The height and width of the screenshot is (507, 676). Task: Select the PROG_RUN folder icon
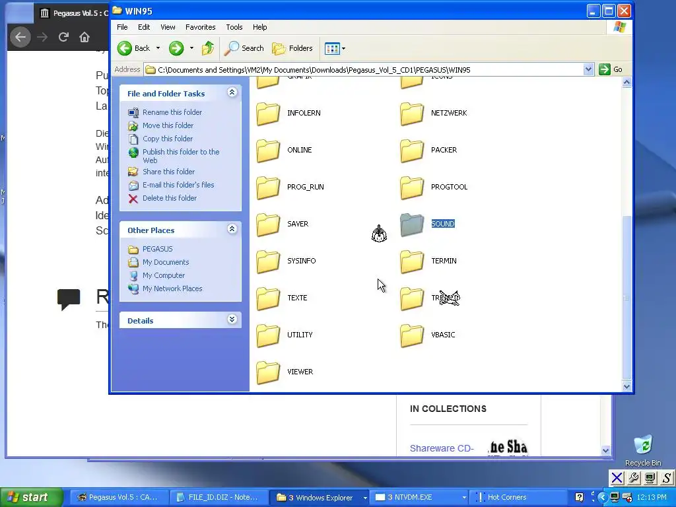click(x=268, y=188)
